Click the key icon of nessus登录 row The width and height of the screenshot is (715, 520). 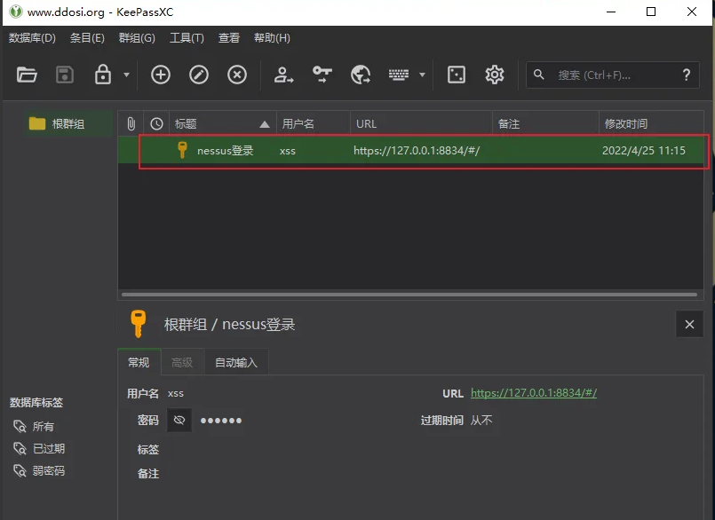[x=182, y=150]
